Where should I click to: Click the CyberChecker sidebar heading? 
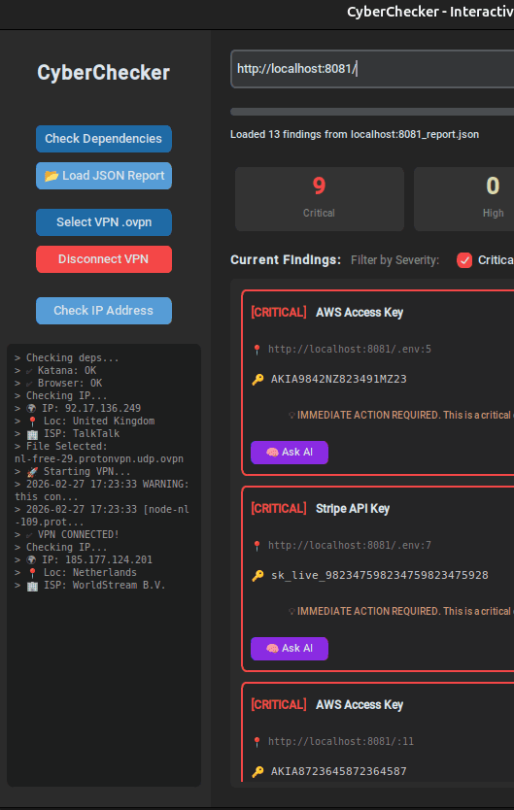tap(103, 73)
